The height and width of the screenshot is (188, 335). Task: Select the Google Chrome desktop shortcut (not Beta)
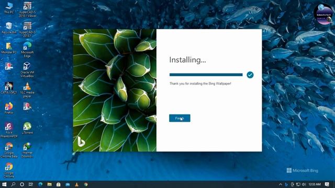tap(9, 170)
